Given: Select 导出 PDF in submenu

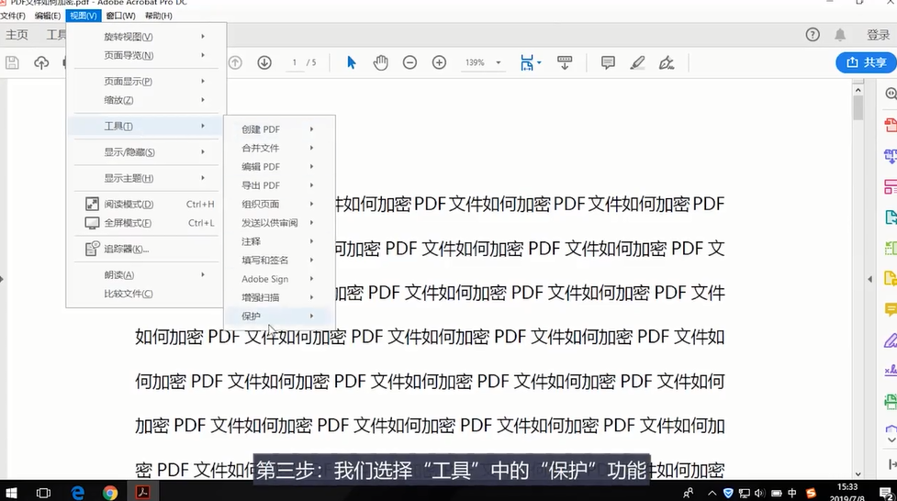Looking at the screenshot, I should click(278, 185).
